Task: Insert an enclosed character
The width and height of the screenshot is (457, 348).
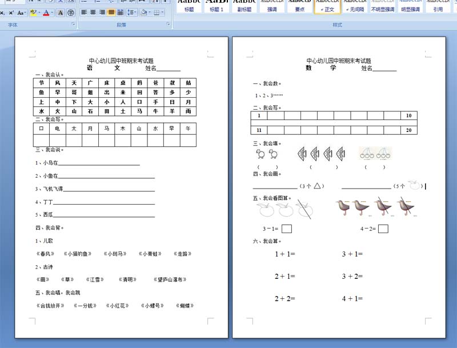Action: pyautogui.click(x=70, y=13)
